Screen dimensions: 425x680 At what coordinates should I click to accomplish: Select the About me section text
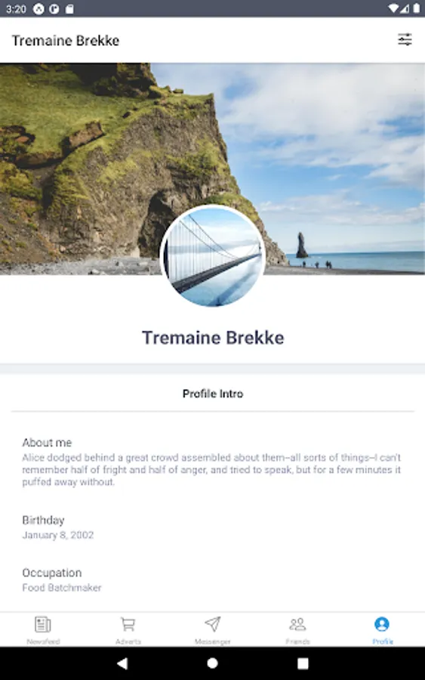click(x=211, y=462)
